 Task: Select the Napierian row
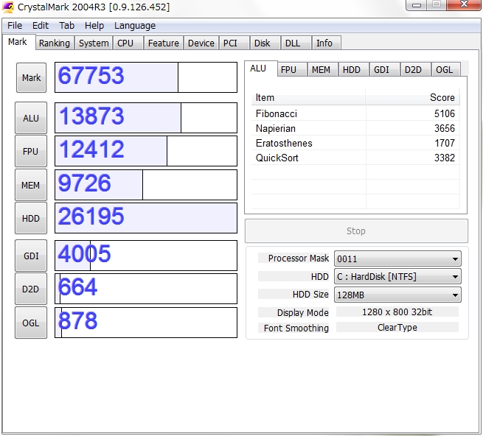click(x=355, y=128)
